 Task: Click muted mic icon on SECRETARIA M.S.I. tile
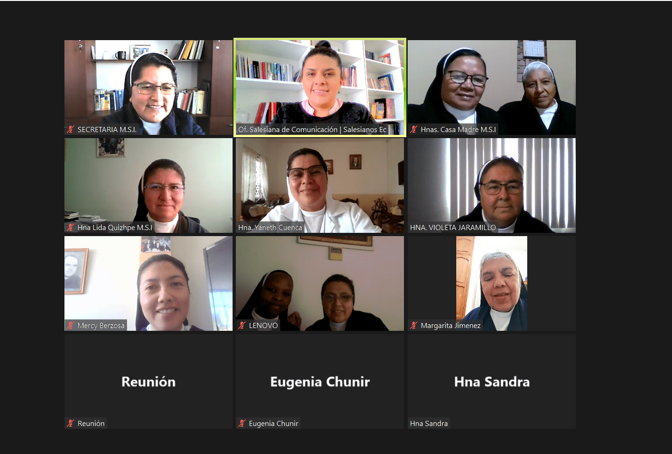tap(71, 130)
